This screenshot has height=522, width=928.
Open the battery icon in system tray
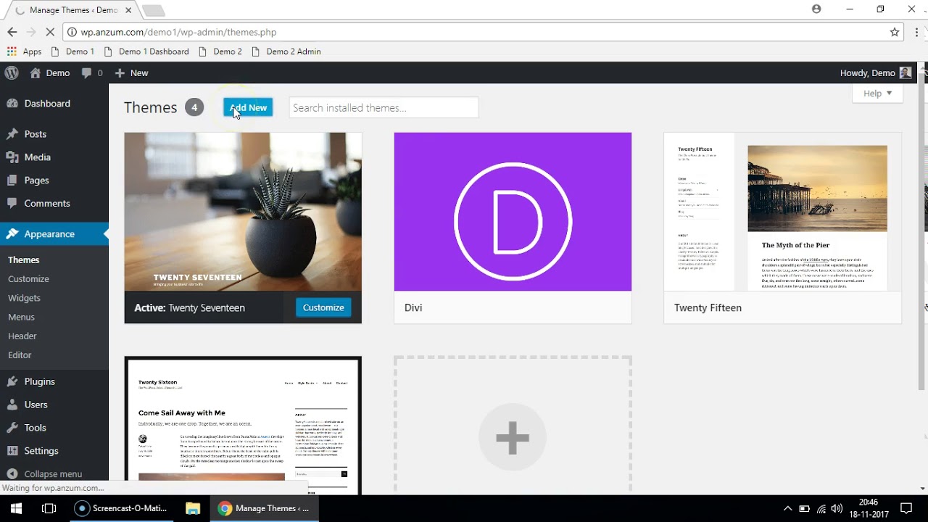pyautogui.click(x=804, y=508)
